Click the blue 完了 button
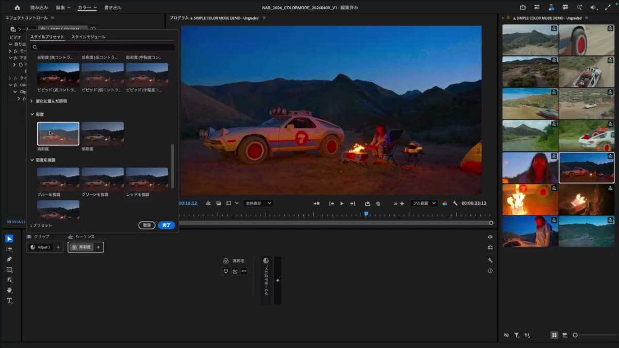The height and width of the screenshot is (348, 619). tap(167, 225)
